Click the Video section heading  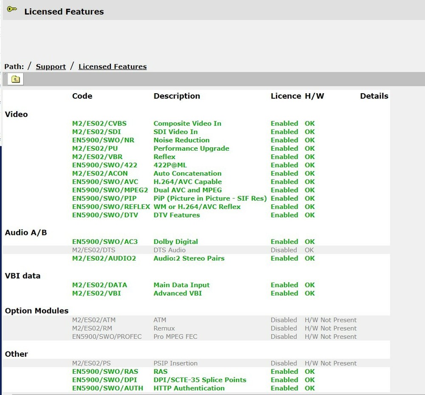click(x=16, y=114)
